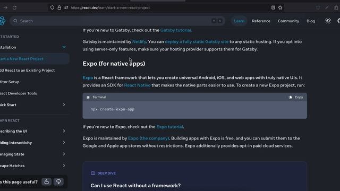Click the Escape Hatches sidebar label
Image resolution: width=340 pixels, height=191 pixels.
pyautogui.click(x=12, y=166)
